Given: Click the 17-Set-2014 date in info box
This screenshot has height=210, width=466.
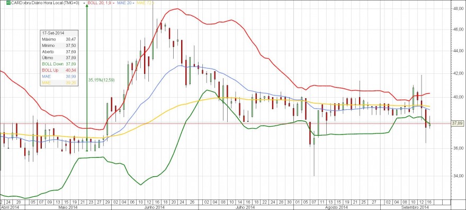Looking at the screenshot, I should tap(53, 33).
